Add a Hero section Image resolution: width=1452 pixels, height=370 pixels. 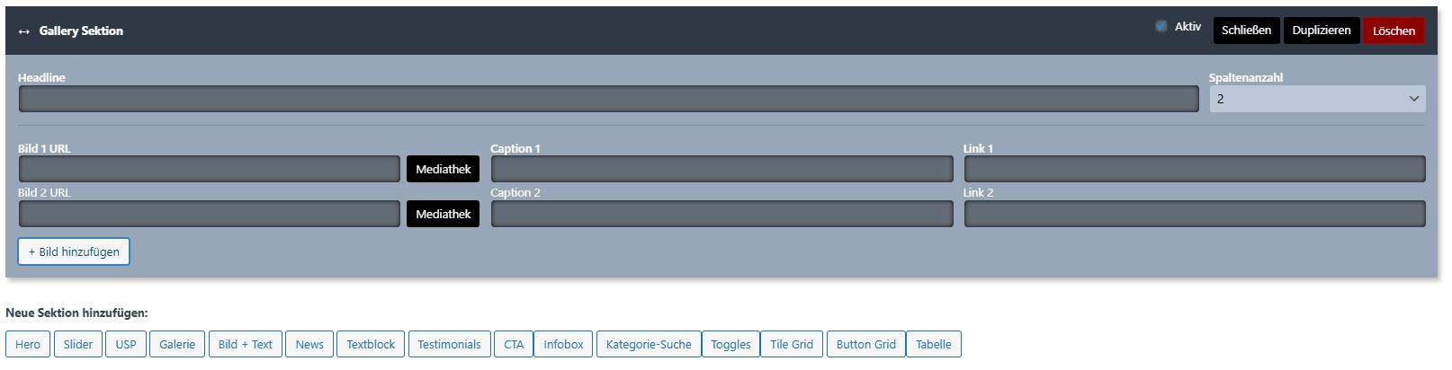click(28, 345)
